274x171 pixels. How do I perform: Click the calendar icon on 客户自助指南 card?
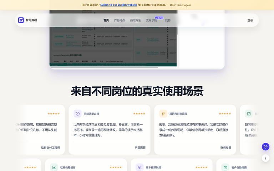(x=225, y=167)
